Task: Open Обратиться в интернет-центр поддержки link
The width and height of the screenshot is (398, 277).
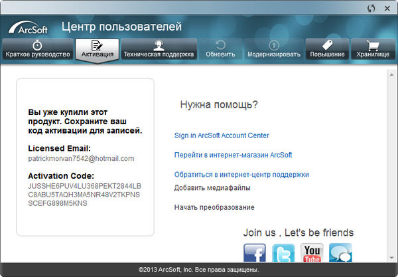Action: pyautogui.click(x=241, y=175)
